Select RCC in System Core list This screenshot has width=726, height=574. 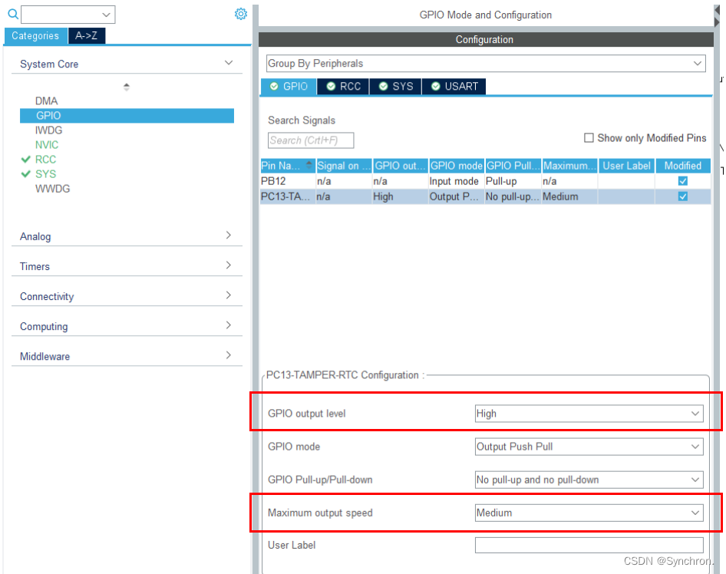pyautogui.click(x=45, y=160)
